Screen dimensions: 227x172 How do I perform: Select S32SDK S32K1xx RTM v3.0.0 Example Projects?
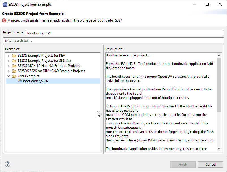pyautogui.click(x=51, y=71)
